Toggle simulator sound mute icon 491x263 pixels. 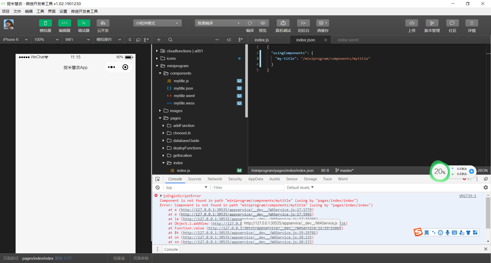[x=130, y=40]
